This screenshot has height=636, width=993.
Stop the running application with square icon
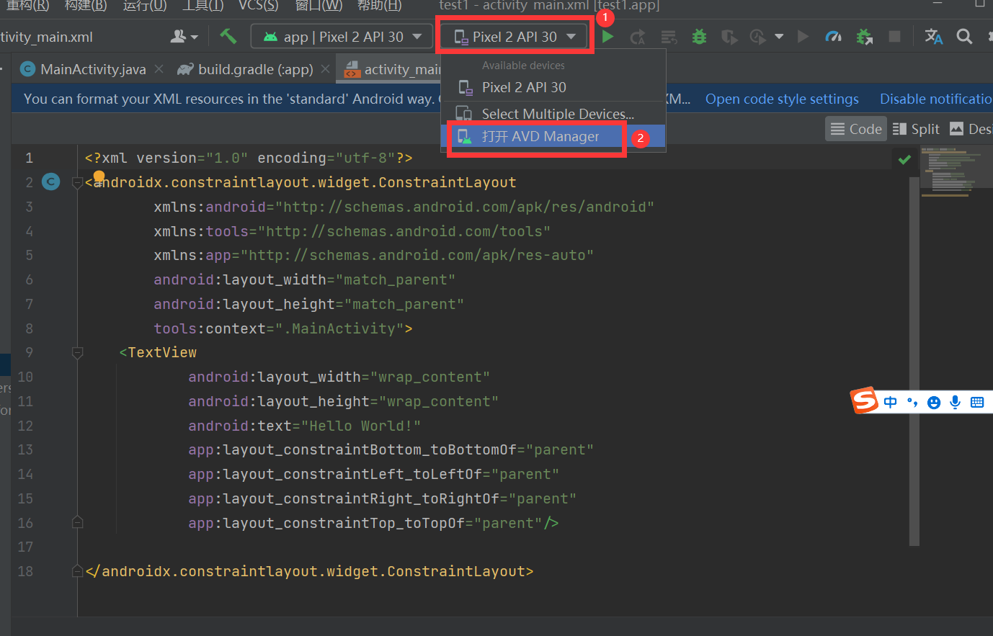(x=894, y=36)
